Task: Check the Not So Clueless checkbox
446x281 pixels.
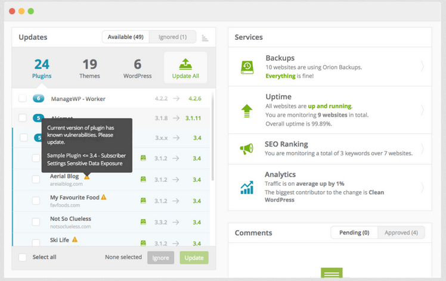Action: [36, 221]
